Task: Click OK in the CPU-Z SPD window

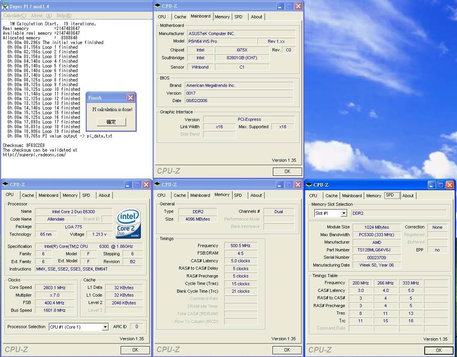Action: [439, 350]
